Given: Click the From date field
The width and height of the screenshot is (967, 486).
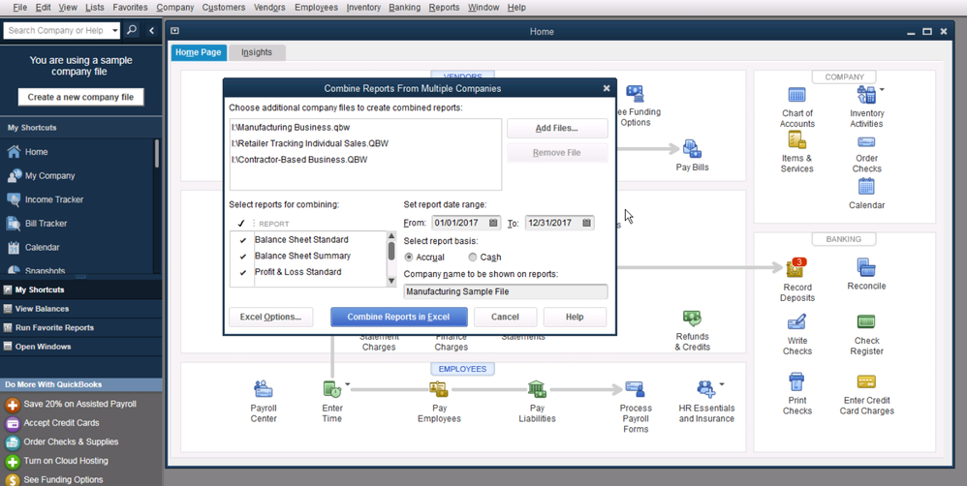Looking at the screenshot, I should tap(466, 223).
